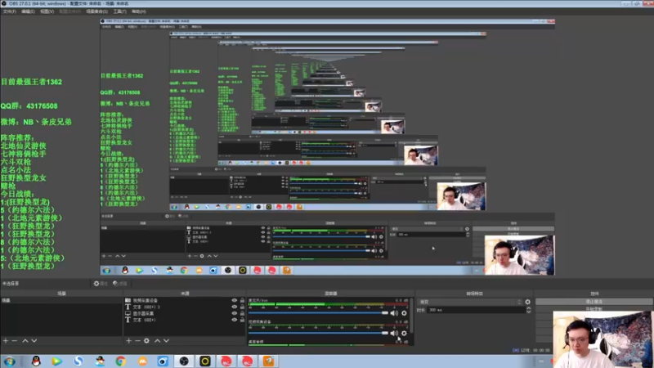Open Google Chrome from the taskbar

[x=121, y=361]
